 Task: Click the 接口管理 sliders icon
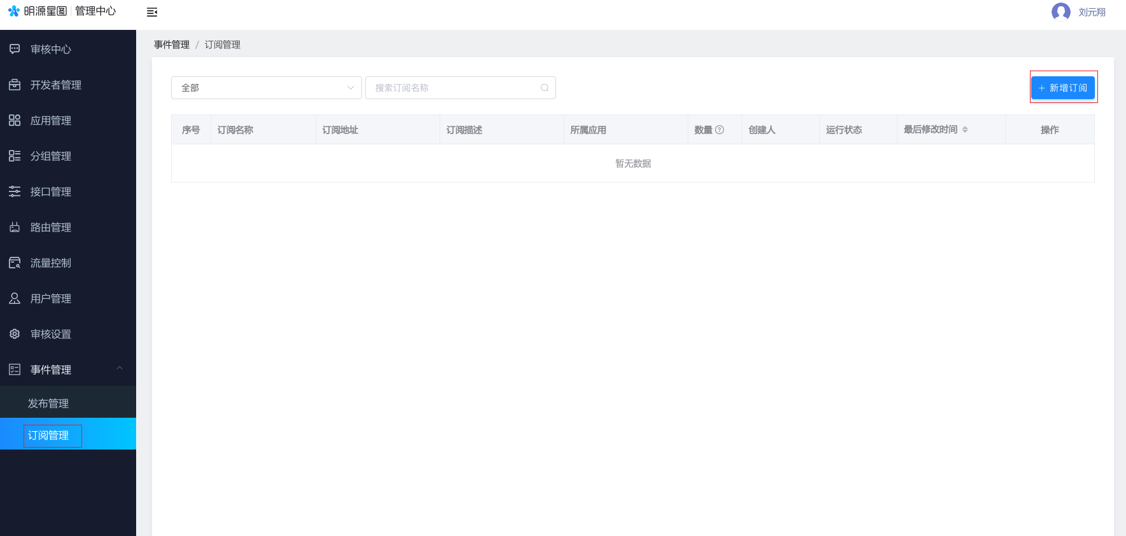[15, 191]
